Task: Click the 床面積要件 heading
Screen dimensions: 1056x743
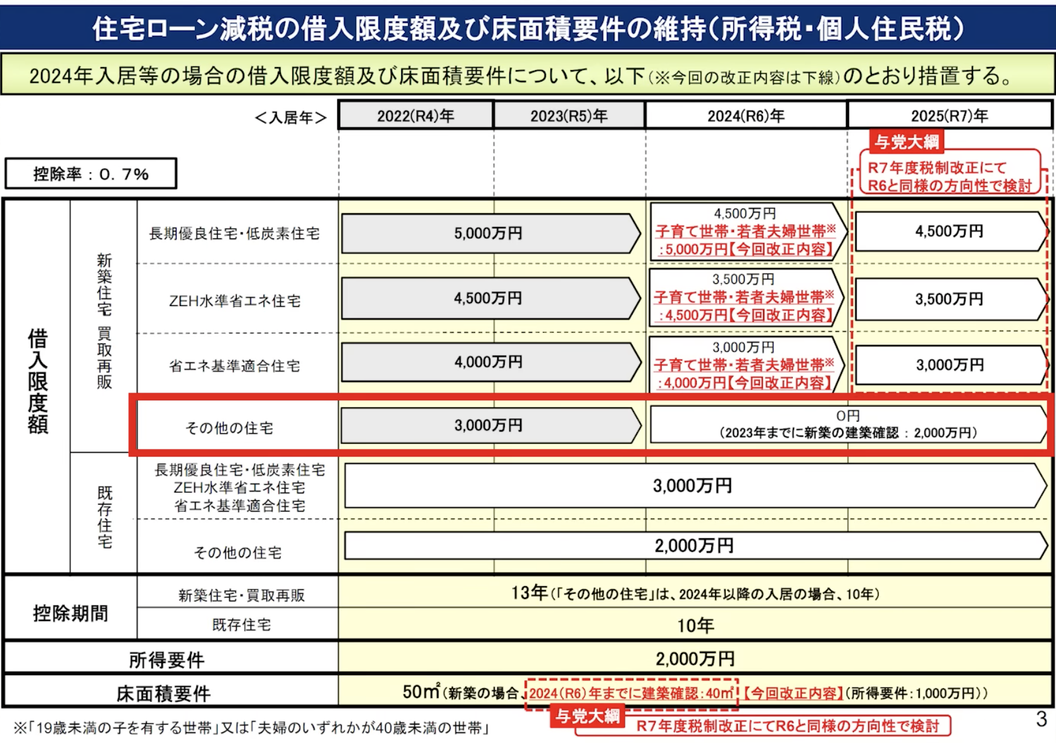Action: tap(163, 694)
